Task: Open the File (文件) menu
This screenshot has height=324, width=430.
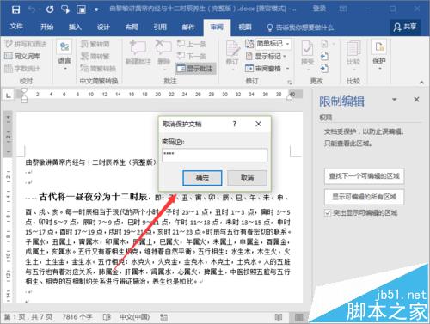Action: click(16, 27)
